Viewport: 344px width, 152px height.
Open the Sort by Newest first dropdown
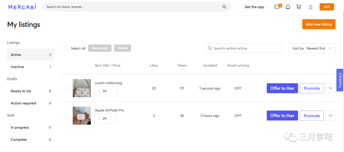(x=312, y=48)
